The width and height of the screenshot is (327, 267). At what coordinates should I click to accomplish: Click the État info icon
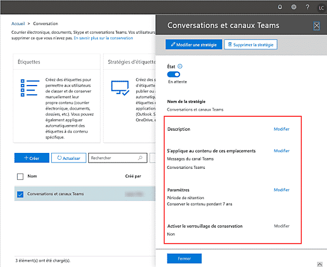[x=180, y=66]
